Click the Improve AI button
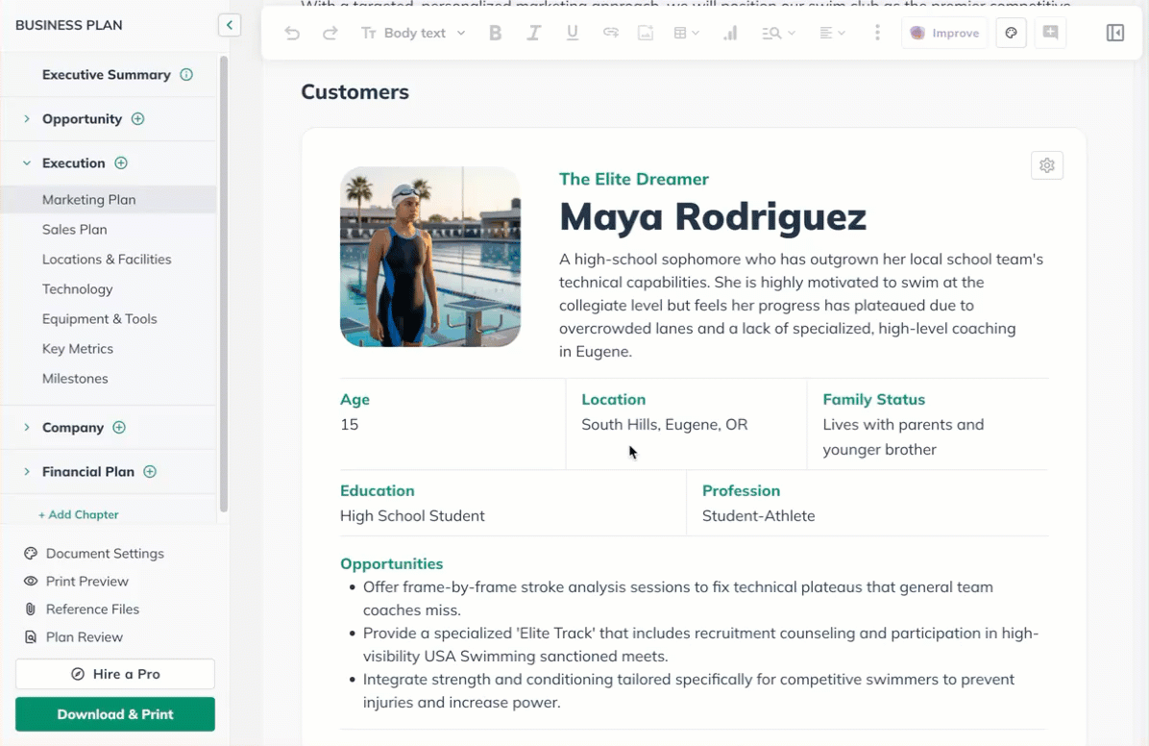The image size is (1149, 746). (x=944, y=33)
